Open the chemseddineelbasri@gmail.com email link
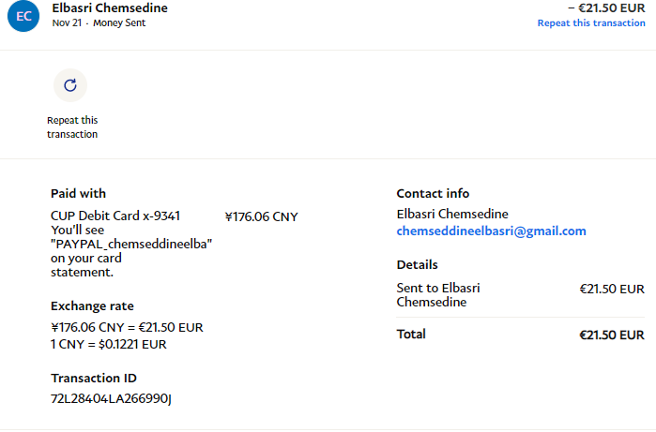Image resolution: width=656 pixels, height=432 pixels. [491, 231]
